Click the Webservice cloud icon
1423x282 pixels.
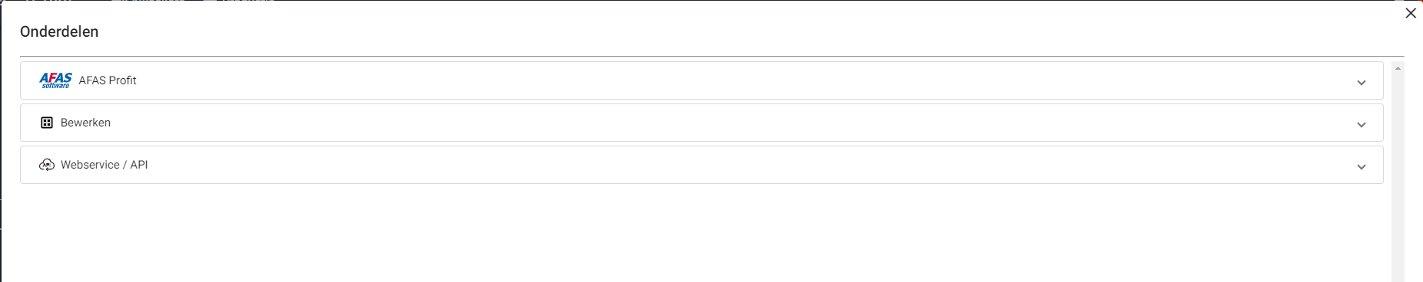pos(47,165)
